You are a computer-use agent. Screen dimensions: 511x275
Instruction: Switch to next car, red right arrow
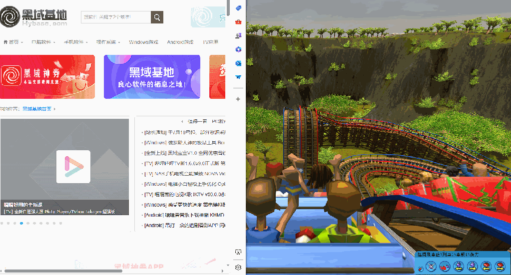(x=500, y=267)
